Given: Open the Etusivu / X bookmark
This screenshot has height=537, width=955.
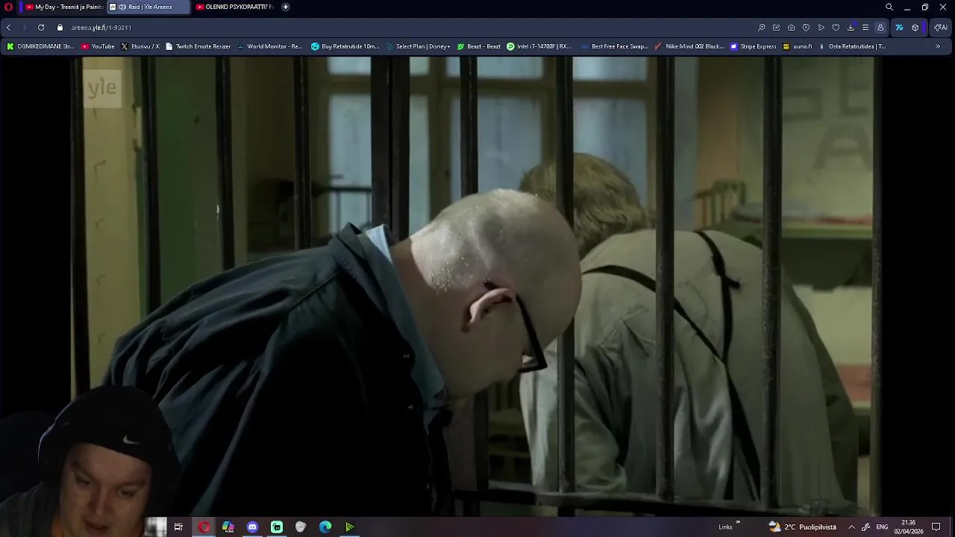Looking at the screenshot, I should click(140, 46).
